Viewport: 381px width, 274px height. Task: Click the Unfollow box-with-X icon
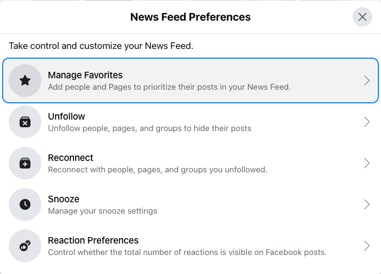coord(25,122)
